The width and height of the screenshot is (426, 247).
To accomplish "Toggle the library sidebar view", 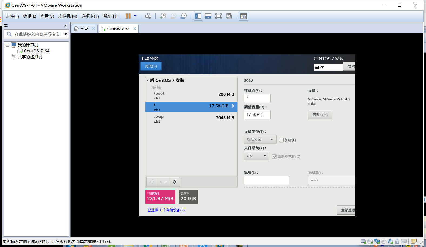I will [x=198, y=16].
